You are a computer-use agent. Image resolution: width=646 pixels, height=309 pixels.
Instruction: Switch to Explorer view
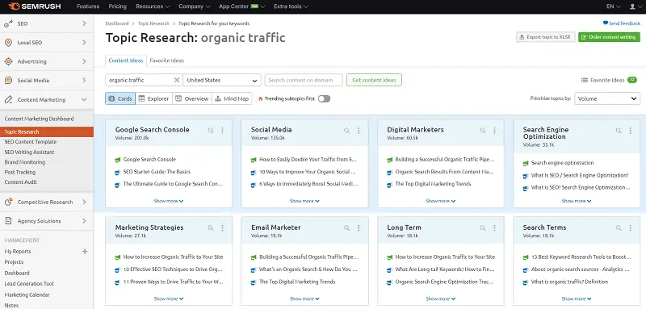click(x=153, y=98)
